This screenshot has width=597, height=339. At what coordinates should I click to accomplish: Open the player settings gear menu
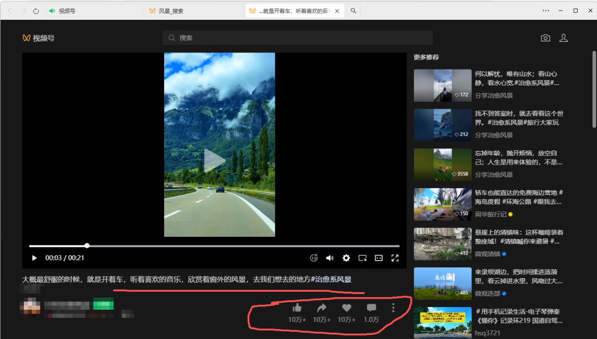click(346, 258)
